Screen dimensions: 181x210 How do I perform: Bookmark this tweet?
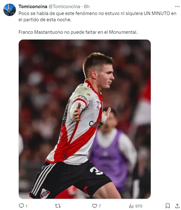point(168,206)
